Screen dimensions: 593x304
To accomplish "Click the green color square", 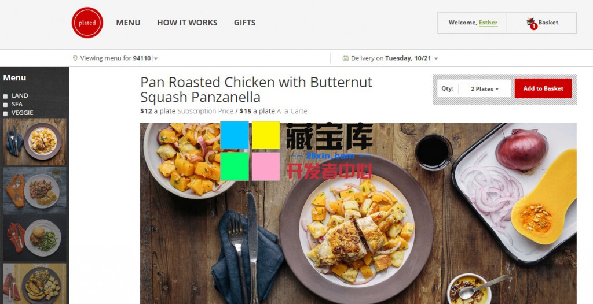I will 235,166.
